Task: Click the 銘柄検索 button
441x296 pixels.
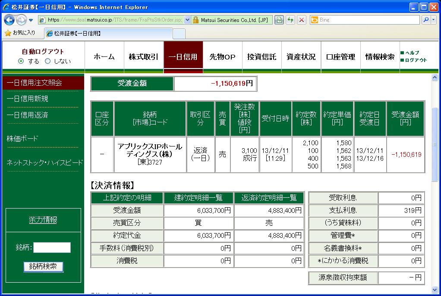Action: coord(43,266)
